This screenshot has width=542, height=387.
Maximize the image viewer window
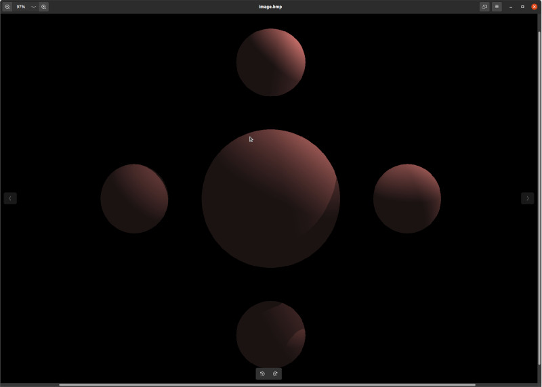pyautogui.click(x=522, y=7)
